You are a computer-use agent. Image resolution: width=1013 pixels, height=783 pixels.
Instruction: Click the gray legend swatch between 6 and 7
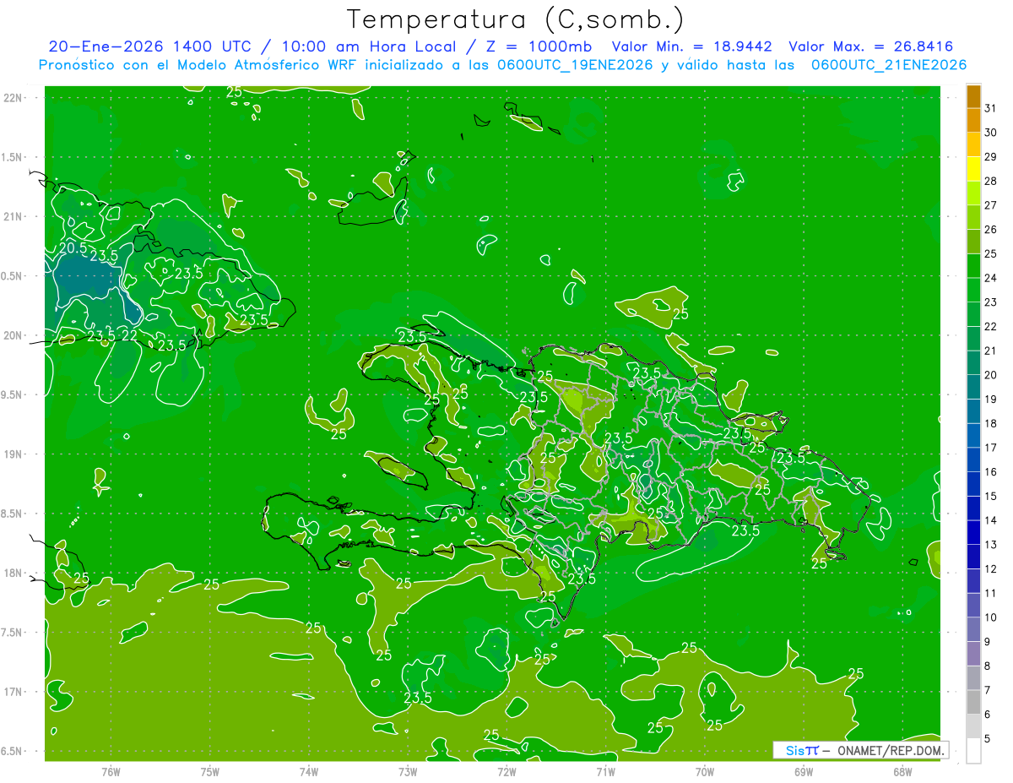tap(974, 702)
